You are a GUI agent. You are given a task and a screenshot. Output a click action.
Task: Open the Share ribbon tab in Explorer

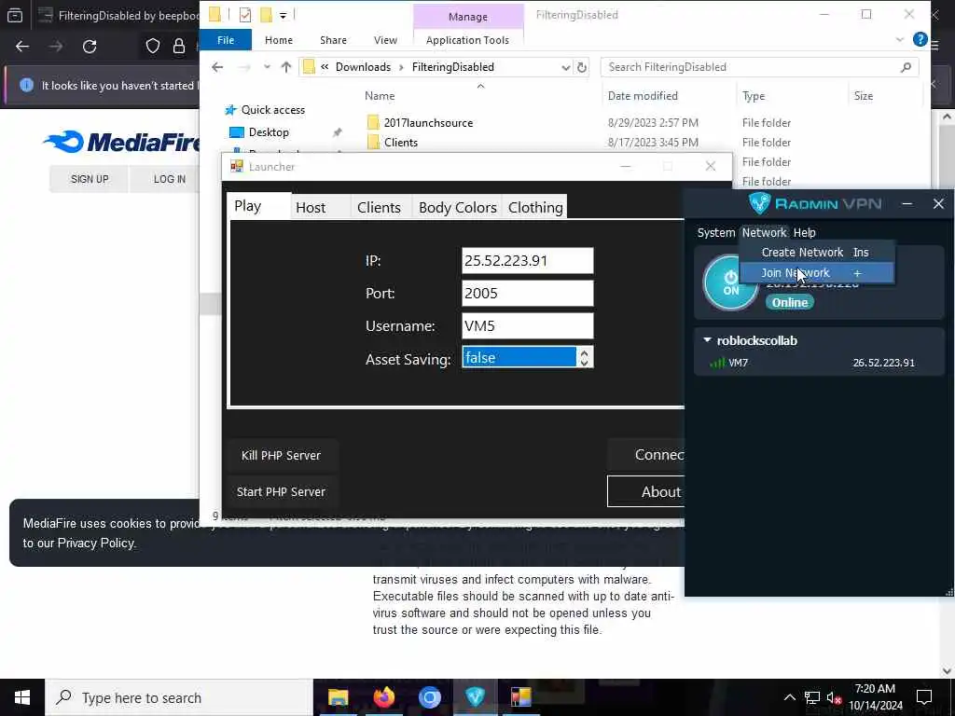[333, 40]
